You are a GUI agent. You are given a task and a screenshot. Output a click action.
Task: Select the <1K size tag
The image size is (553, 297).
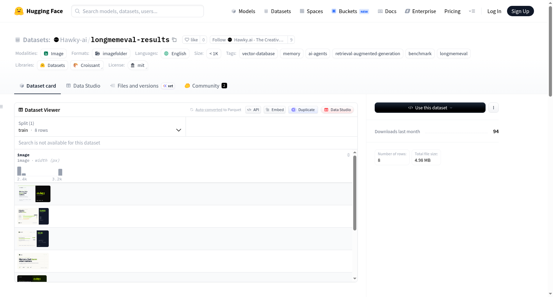click(214, 53)
